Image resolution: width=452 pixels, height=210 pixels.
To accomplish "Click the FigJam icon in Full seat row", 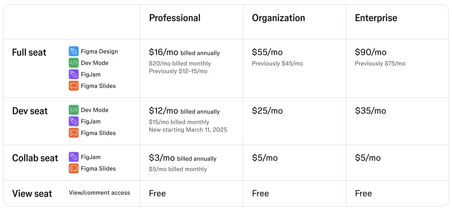I will 73,74.
